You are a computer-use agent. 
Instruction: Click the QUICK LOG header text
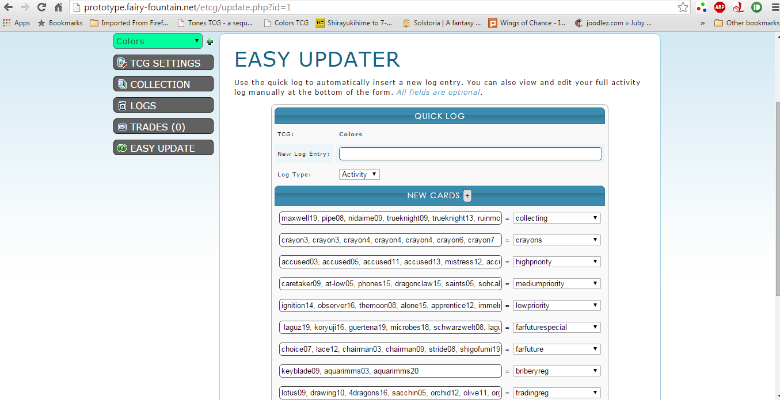pos(439,116)
